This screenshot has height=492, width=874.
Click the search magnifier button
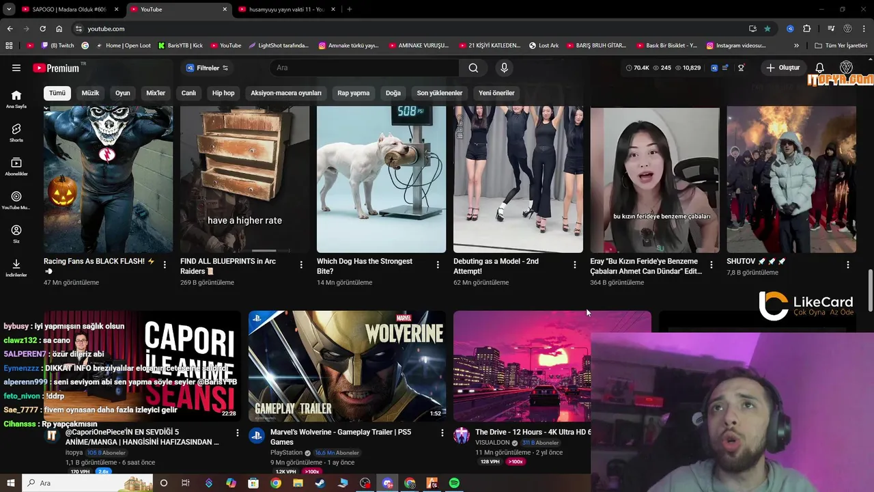(473, 68)
